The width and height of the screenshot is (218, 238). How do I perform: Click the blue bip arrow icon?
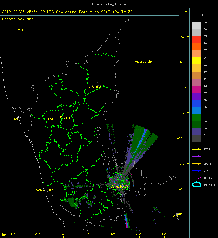[197, 171]
